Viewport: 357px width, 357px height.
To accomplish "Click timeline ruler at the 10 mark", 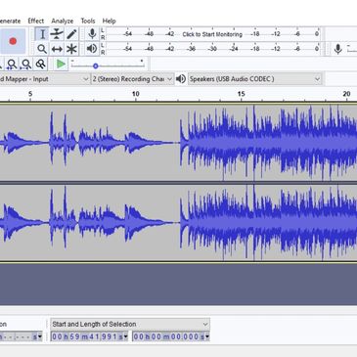I will tap(136, 95).
